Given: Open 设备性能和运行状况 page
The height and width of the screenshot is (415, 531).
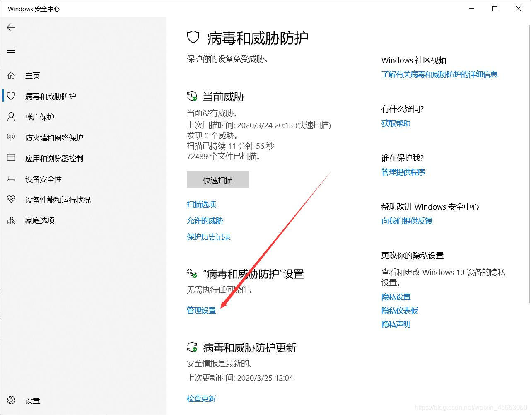Looking at the screenshot, I should click(x=58, y=200).
